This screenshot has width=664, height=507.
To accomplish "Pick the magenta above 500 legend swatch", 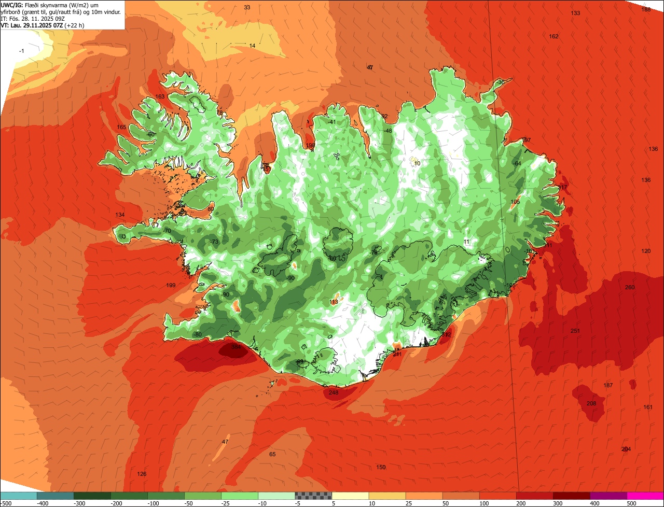I will tap(645, 496).
